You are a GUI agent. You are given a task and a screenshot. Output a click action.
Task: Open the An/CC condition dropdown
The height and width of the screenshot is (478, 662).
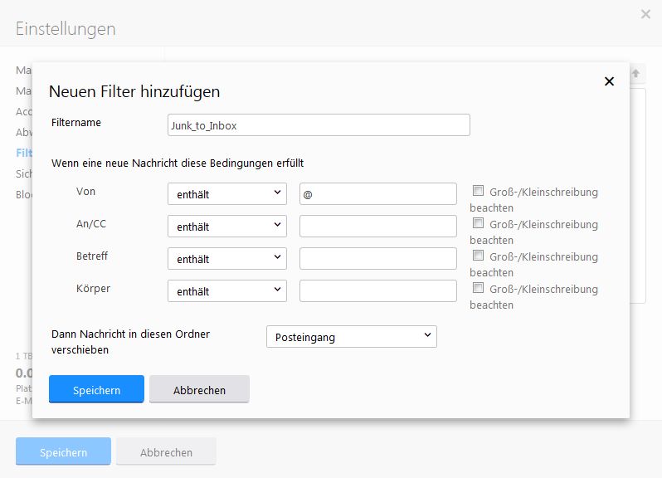[x=226, y=226]
